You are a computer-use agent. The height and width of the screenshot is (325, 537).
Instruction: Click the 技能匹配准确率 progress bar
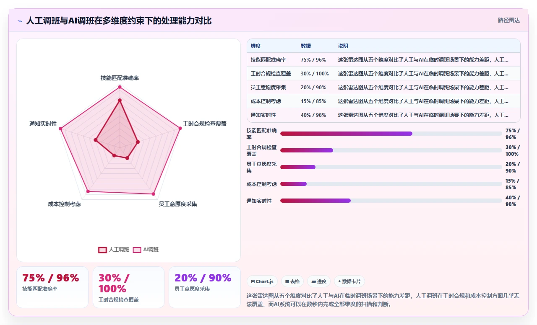(391, 134)
